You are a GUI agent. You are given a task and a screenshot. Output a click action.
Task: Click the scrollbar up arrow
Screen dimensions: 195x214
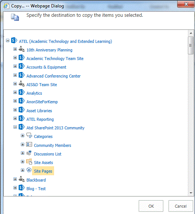(191, 33)
